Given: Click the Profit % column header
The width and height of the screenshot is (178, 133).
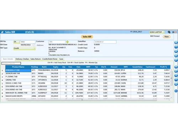Looking at the screenshot, I should tap(163, 67).
